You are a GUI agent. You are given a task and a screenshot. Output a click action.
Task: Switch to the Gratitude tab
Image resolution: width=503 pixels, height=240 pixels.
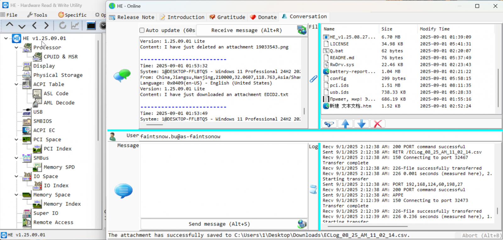pos(227,17)
